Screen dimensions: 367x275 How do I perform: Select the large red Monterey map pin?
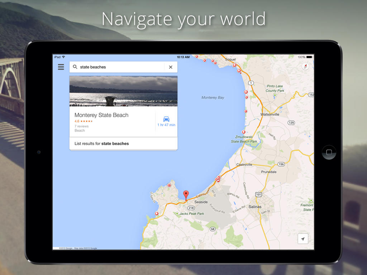[186, 195]
